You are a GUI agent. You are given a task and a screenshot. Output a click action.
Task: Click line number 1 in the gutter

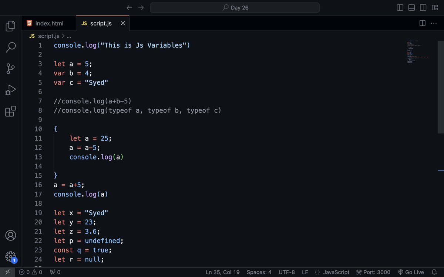[40, 45]
